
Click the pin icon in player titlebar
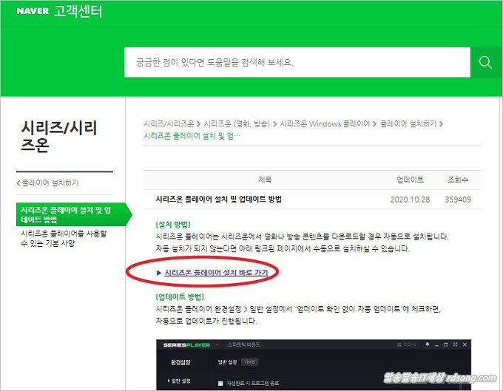pos(427,345)
